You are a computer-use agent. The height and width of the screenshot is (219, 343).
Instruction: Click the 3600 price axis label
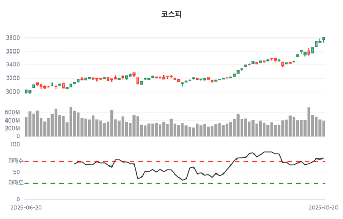click(x=13, y=51)
